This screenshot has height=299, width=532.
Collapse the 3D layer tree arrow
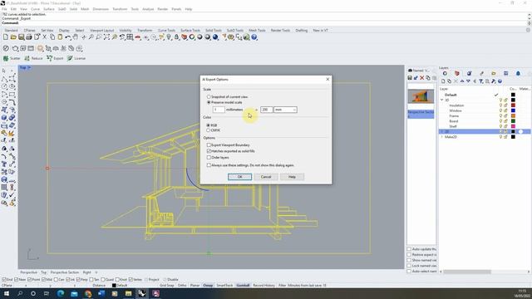(442, 100)
